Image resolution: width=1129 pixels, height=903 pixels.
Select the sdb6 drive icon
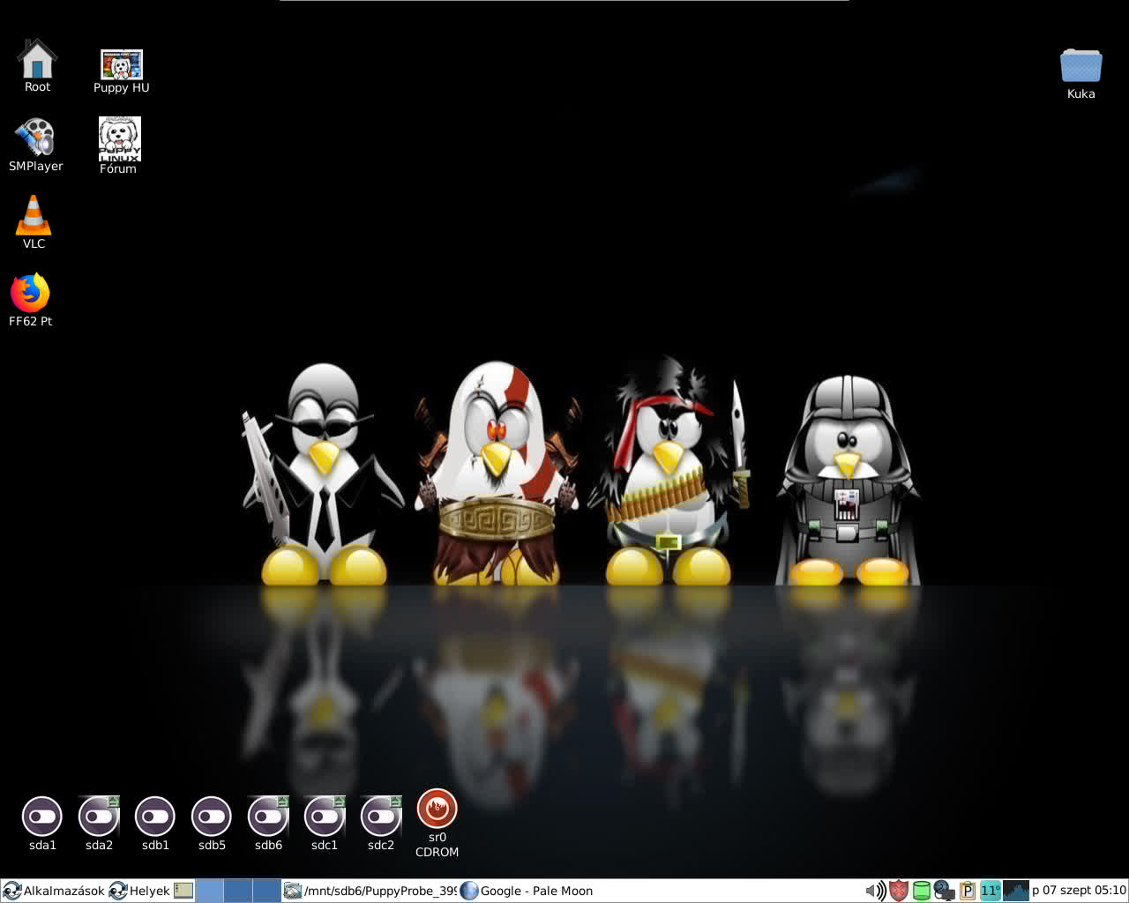coord(268,817)
